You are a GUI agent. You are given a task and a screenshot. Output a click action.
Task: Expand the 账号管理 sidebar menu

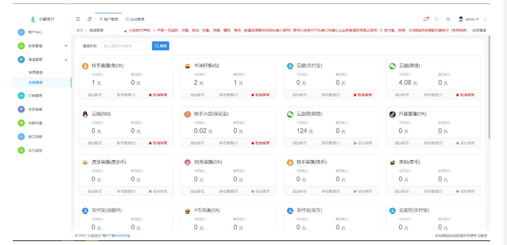36,46
